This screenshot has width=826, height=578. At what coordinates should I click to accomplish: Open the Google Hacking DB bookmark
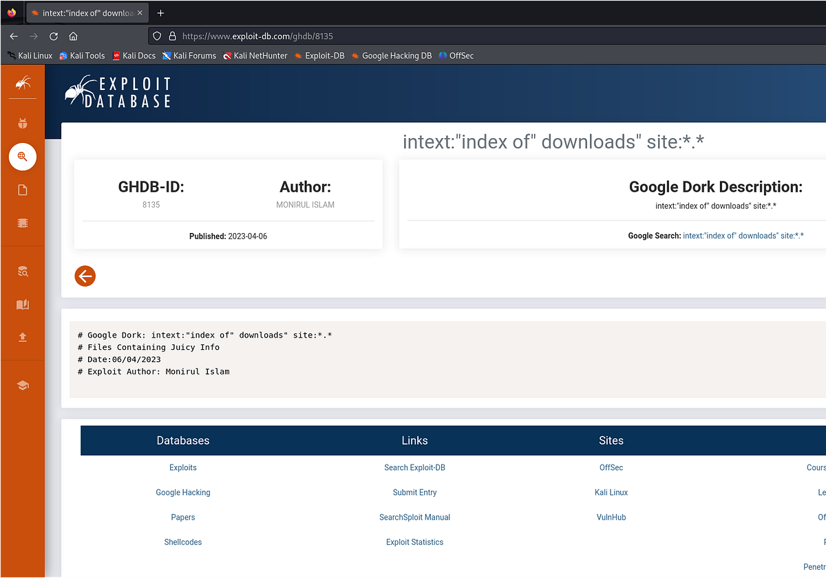(392, 56)
